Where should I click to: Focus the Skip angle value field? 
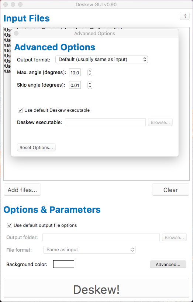point(75,85)
